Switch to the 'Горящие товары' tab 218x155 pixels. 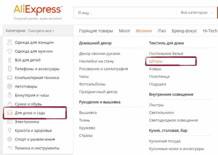[x=96, y=31]
